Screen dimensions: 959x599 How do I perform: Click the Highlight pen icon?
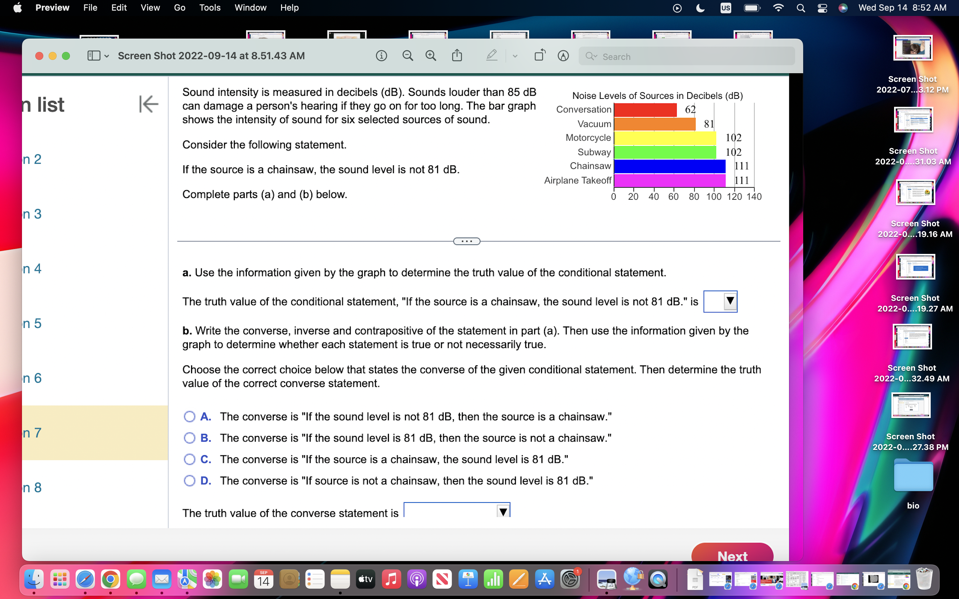click(491, 56)
